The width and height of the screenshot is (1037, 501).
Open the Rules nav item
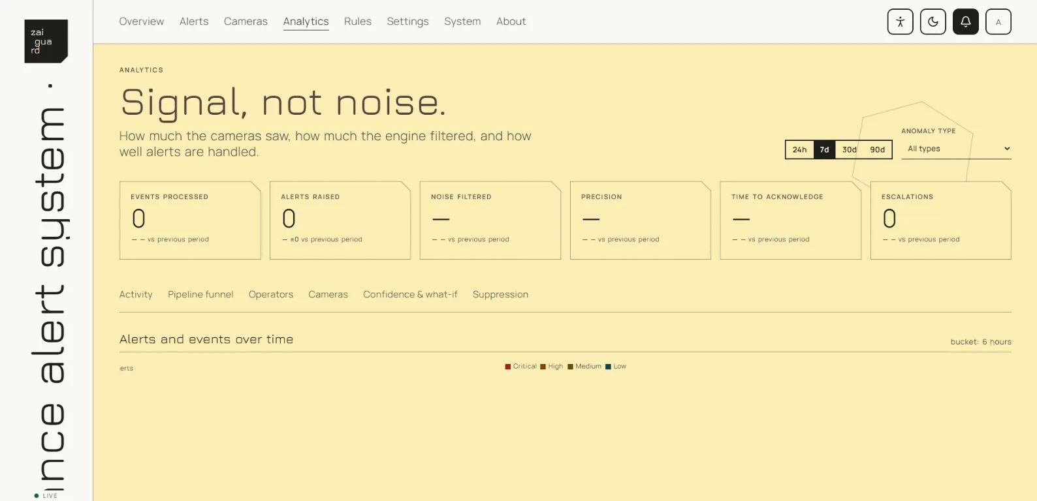357,22
